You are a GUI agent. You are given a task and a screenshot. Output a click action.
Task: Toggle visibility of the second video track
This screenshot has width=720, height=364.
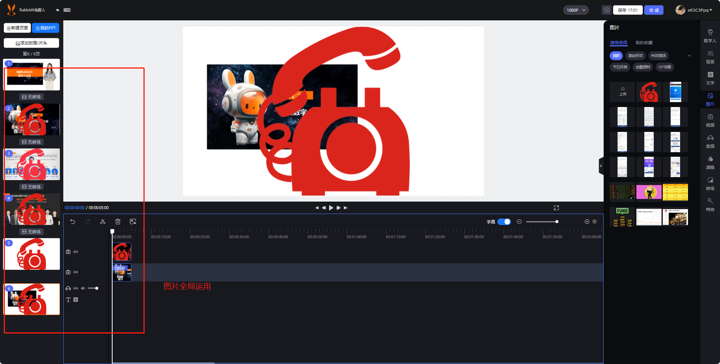point(76,272)
